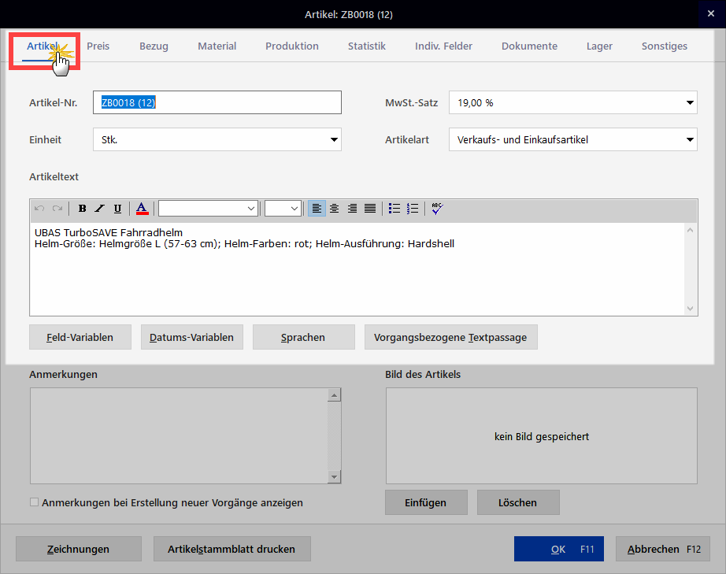The height and width of the screenshot is (574, 726).
Task: Open the Sprachen button
Action: point(303,337)
